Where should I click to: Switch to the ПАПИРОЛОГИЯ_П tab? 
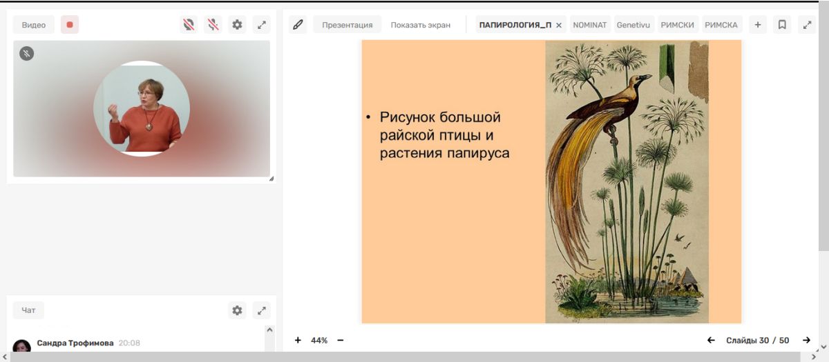tap(515, 25)
